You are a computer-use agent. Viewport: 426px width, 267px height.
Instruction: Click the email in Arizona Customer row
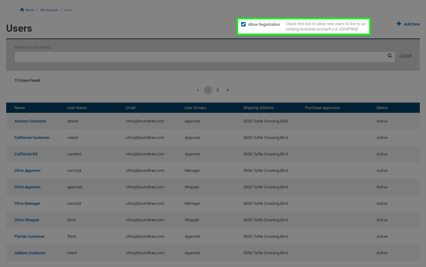click(x=145, y=121)
